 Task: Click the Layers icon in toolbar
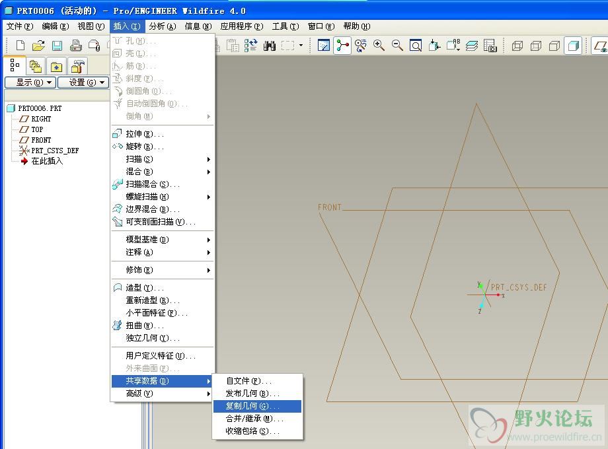coord(471,46)
